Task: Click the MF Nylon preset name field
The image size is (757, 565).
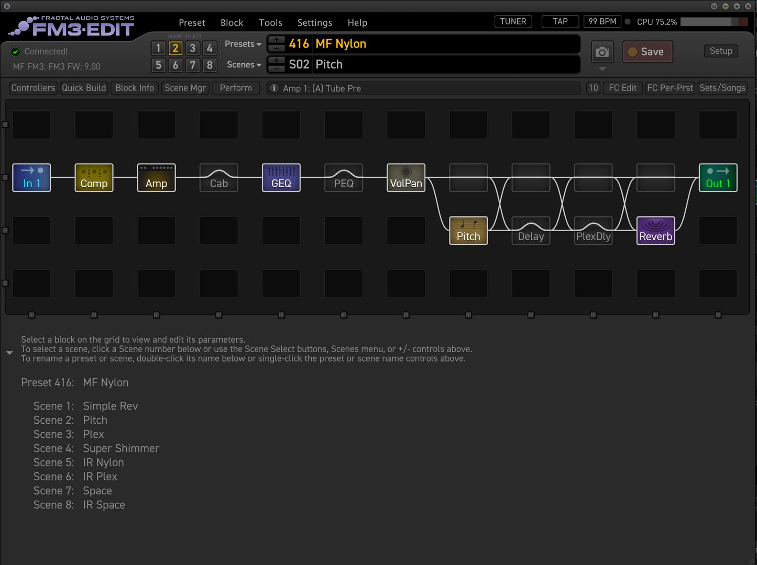Action: [447, 44]
